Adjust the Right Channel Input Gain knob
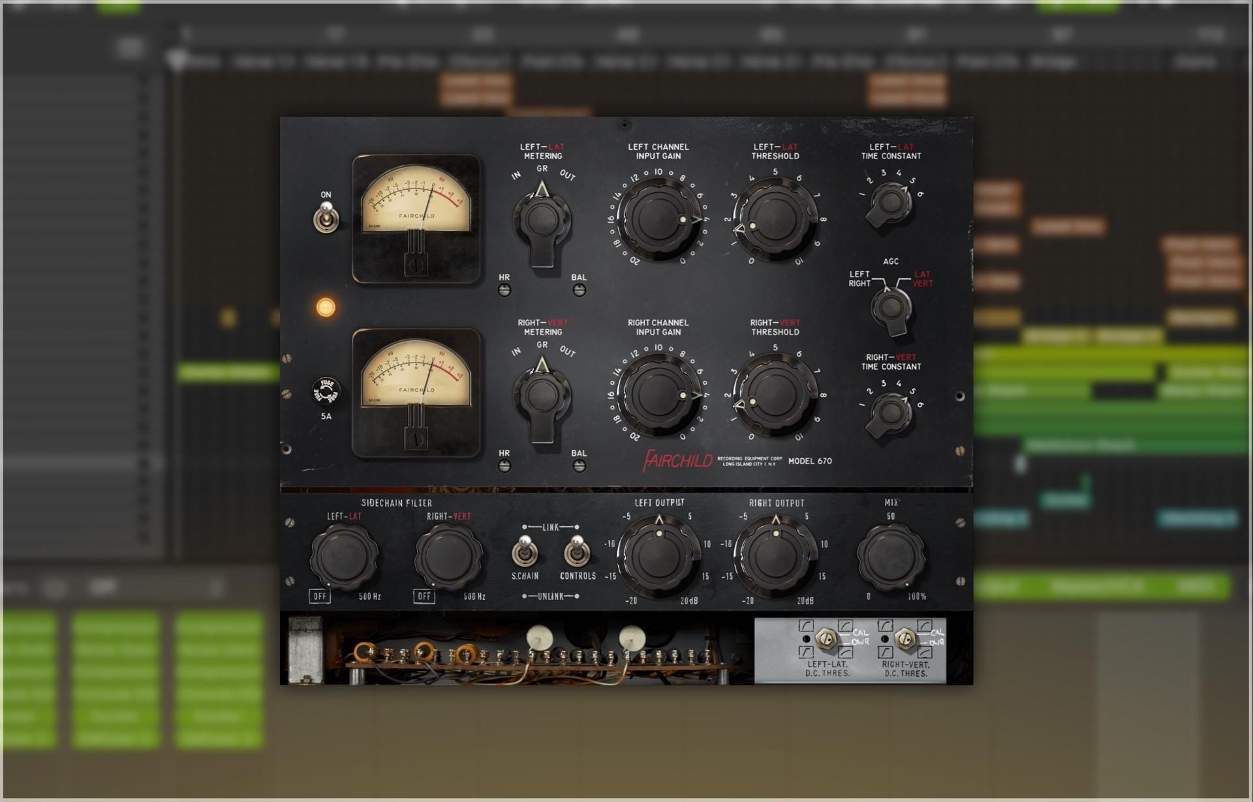1253x802 pixels. [659, 395]
